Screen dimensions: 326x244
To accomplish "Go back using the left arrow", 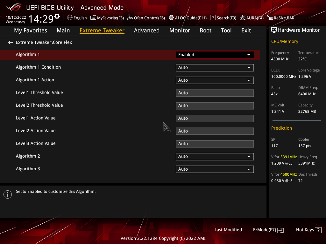I will (x=11, y=43).
